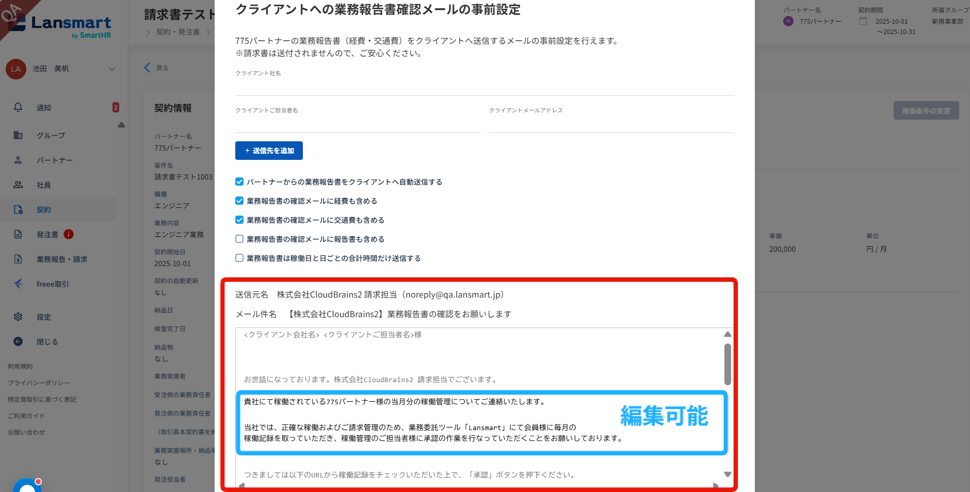
Task: Click the email body scroll-right arrow
Action: point(716,485)
